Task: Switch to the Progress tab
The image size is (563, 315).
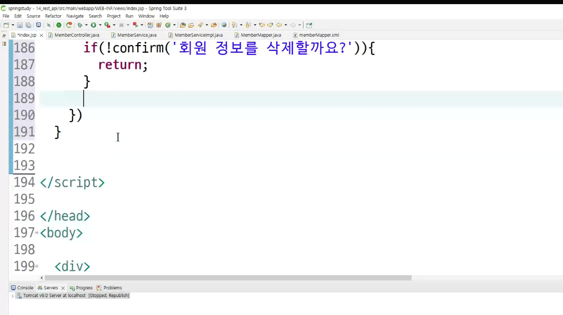Action: pyautogui.click(x=81, y=288)
